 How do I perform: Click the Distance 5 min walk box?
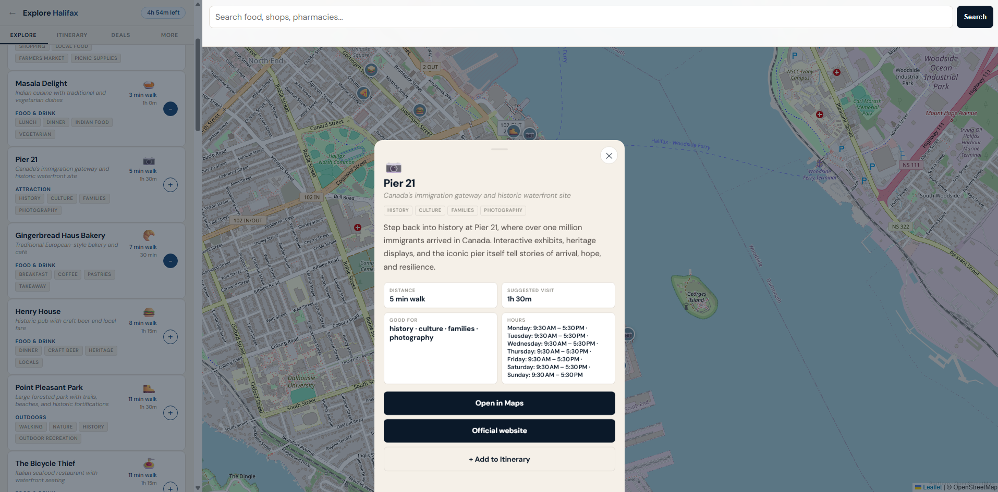pos(441,295)
